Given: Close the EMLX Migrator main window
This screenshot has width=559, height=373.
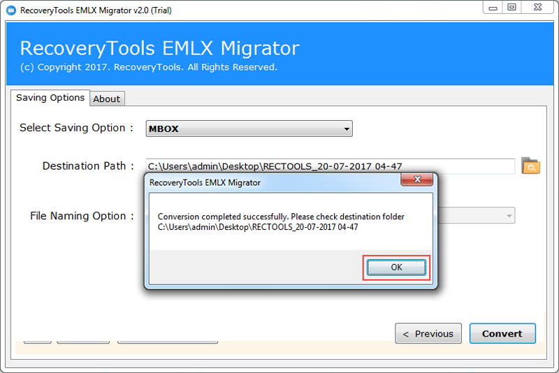Looking at the screenshot, I should click(537, 8).
